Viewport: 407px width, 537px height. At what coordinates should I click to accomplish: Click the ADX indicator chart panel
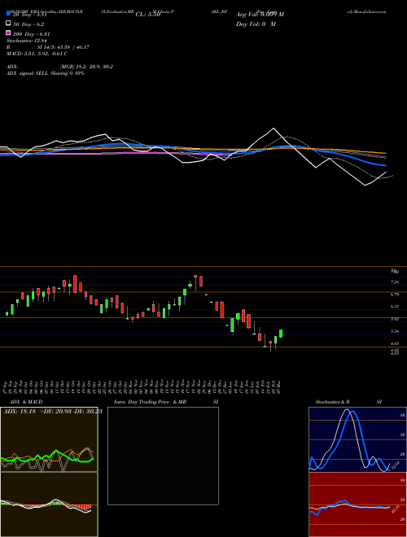pos(49,439)
